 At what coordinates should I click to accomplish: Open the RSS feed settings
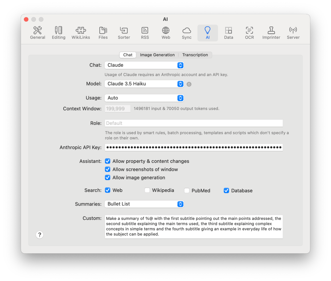click(145, 33)
